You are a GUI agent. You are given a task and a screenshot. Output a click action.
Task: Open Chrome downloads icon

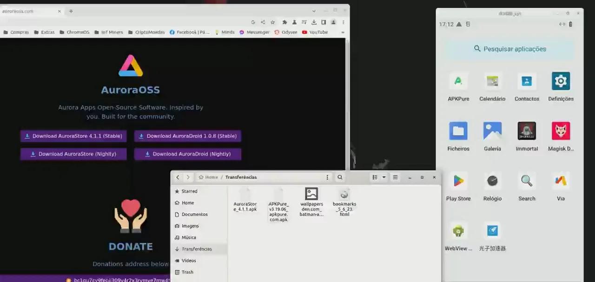pos(314,22)
